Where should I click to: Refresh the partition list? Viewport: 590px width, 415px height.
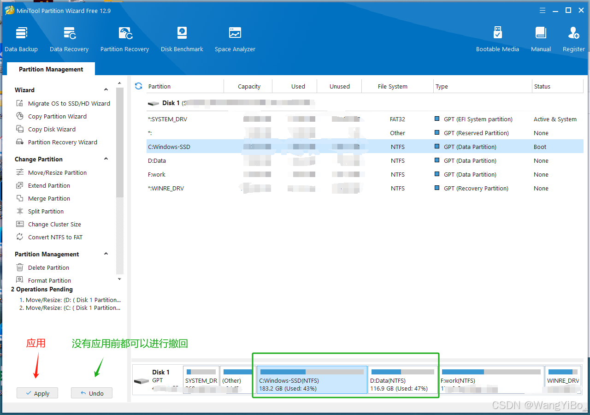tap(138, 86)
